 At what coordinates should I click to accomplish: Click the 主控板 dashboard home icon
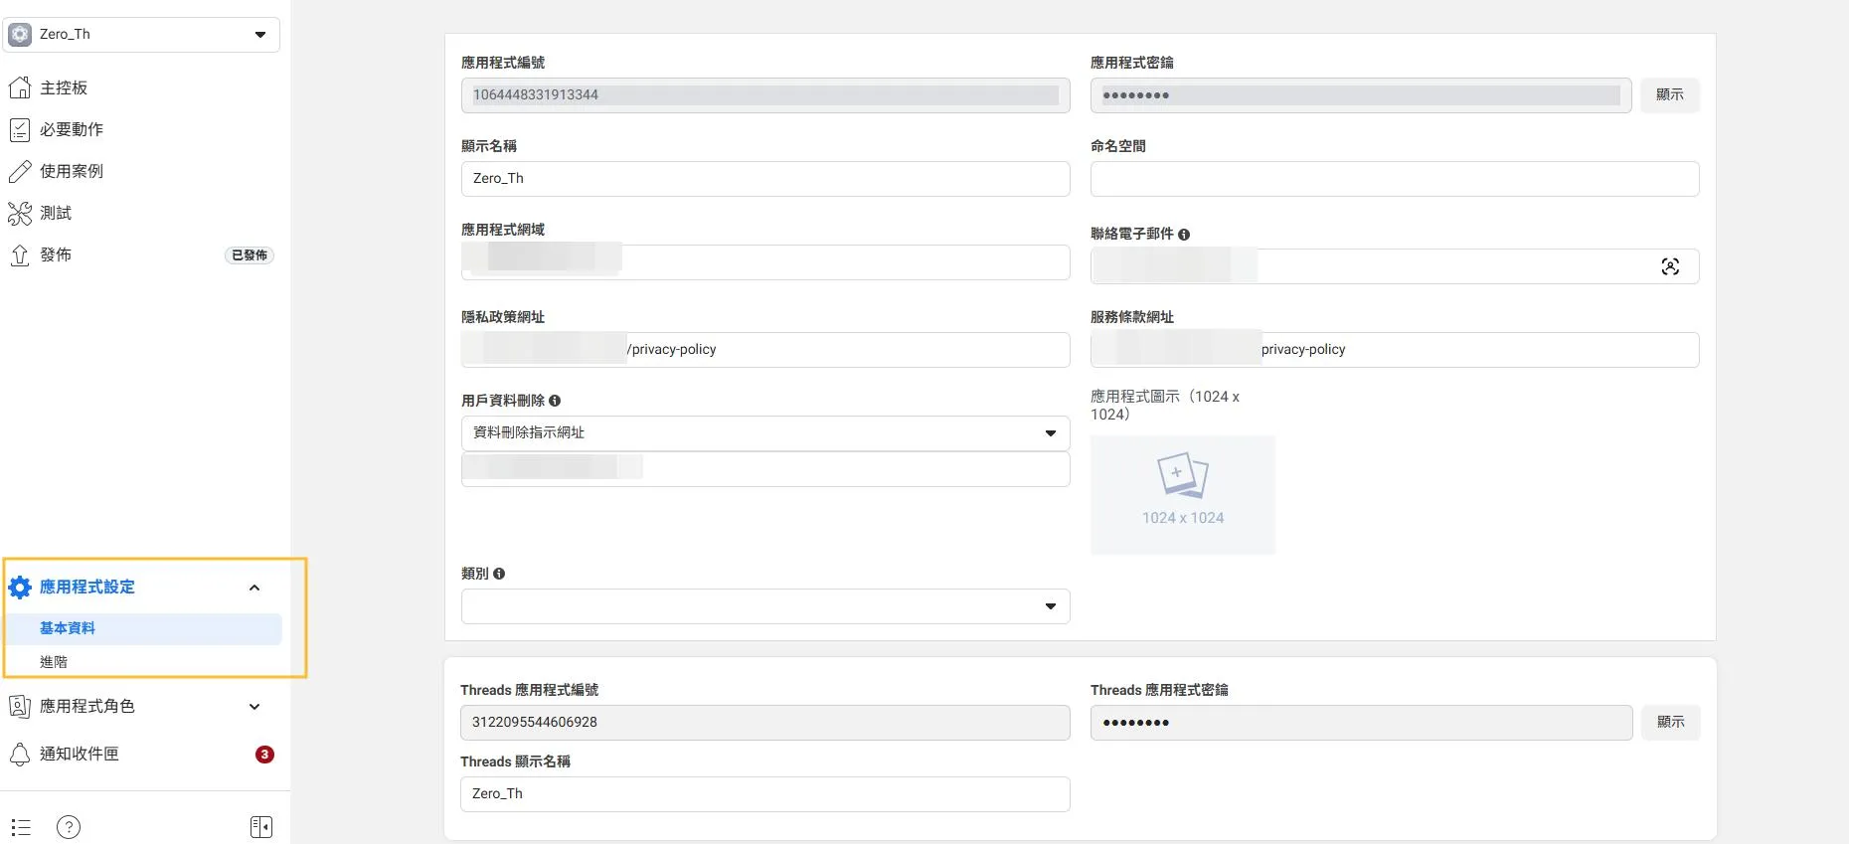click(20, 87)
